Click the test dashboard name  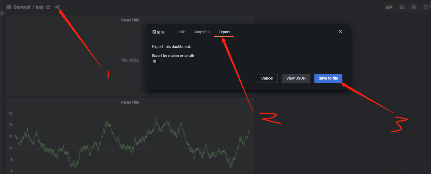pyautogui.click(x=39, y=7)
